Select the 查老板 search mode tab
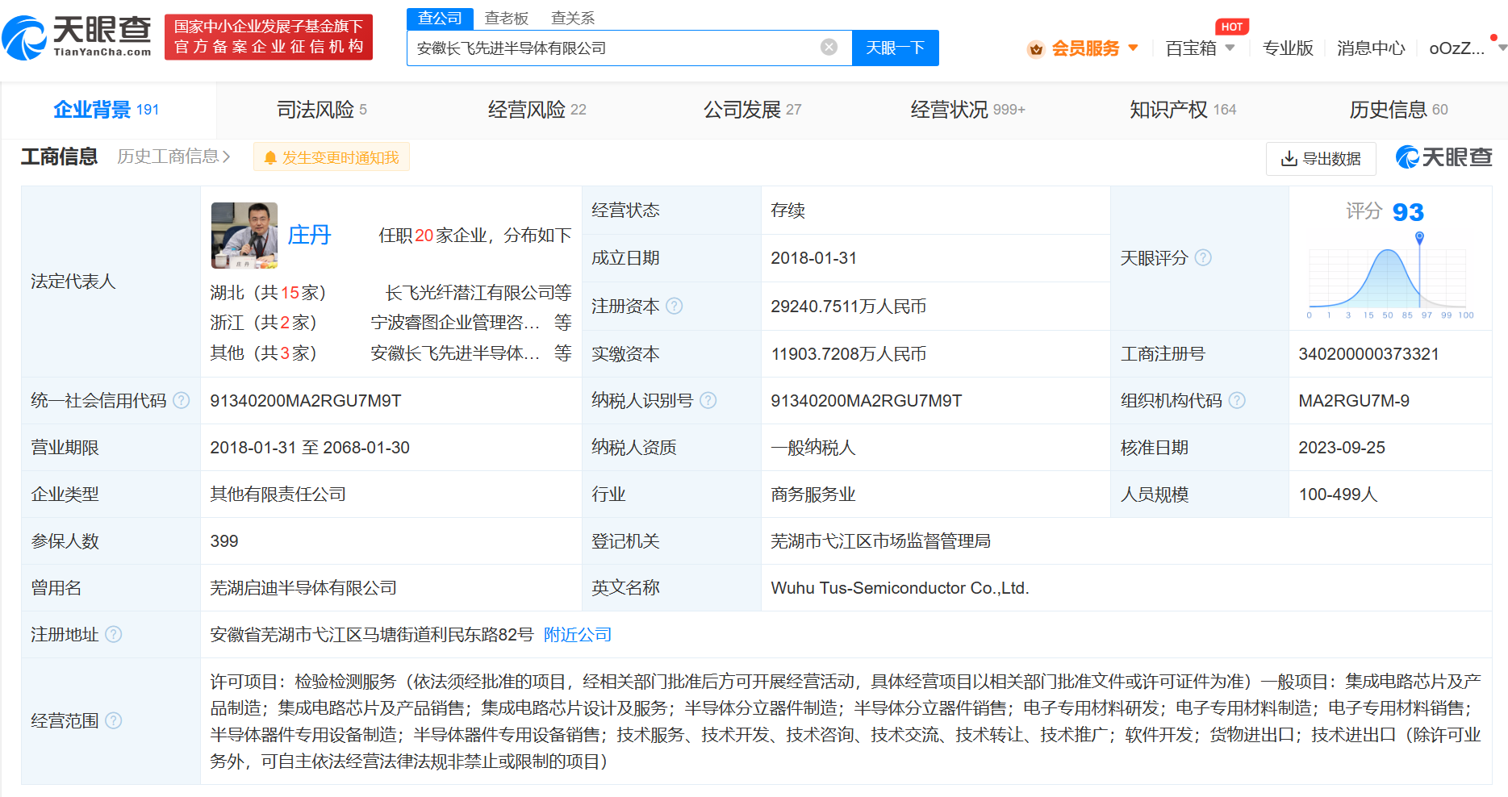The image size is (1508, 797). (506, 18)
